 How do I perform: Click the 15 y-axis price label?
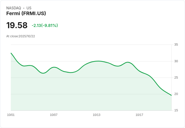176,110
